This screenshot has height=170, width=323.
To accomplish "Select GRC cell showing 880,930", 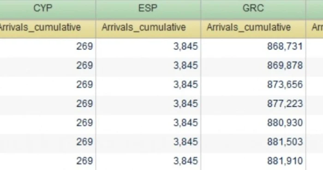I will point(253,123).
